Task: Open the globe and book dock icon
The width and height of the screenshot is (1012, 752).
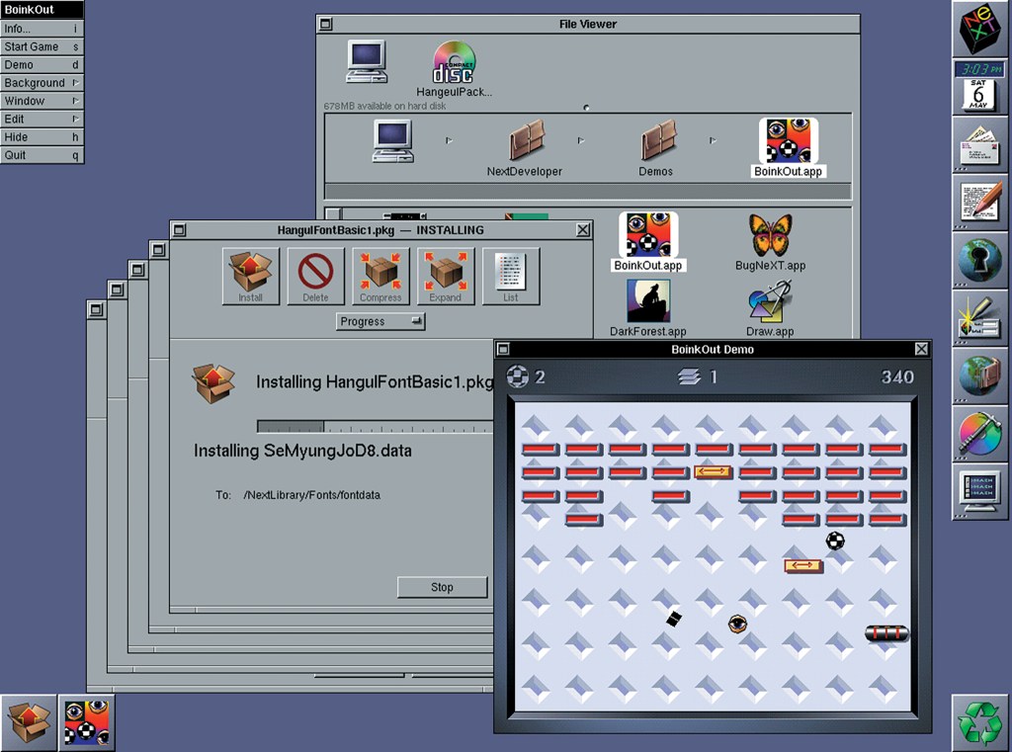Action: click(979, 376)
